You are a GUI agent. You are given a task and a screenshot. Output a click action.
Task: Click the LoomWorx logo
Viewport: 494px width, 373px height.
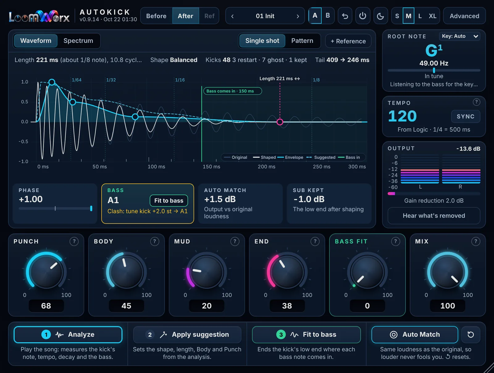pyautogui.click(x=39, y=16)
